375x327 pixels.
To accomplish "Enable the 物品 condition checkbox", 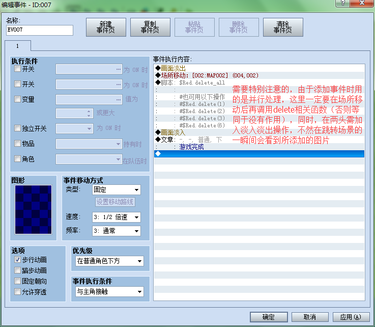I will 17,144.
